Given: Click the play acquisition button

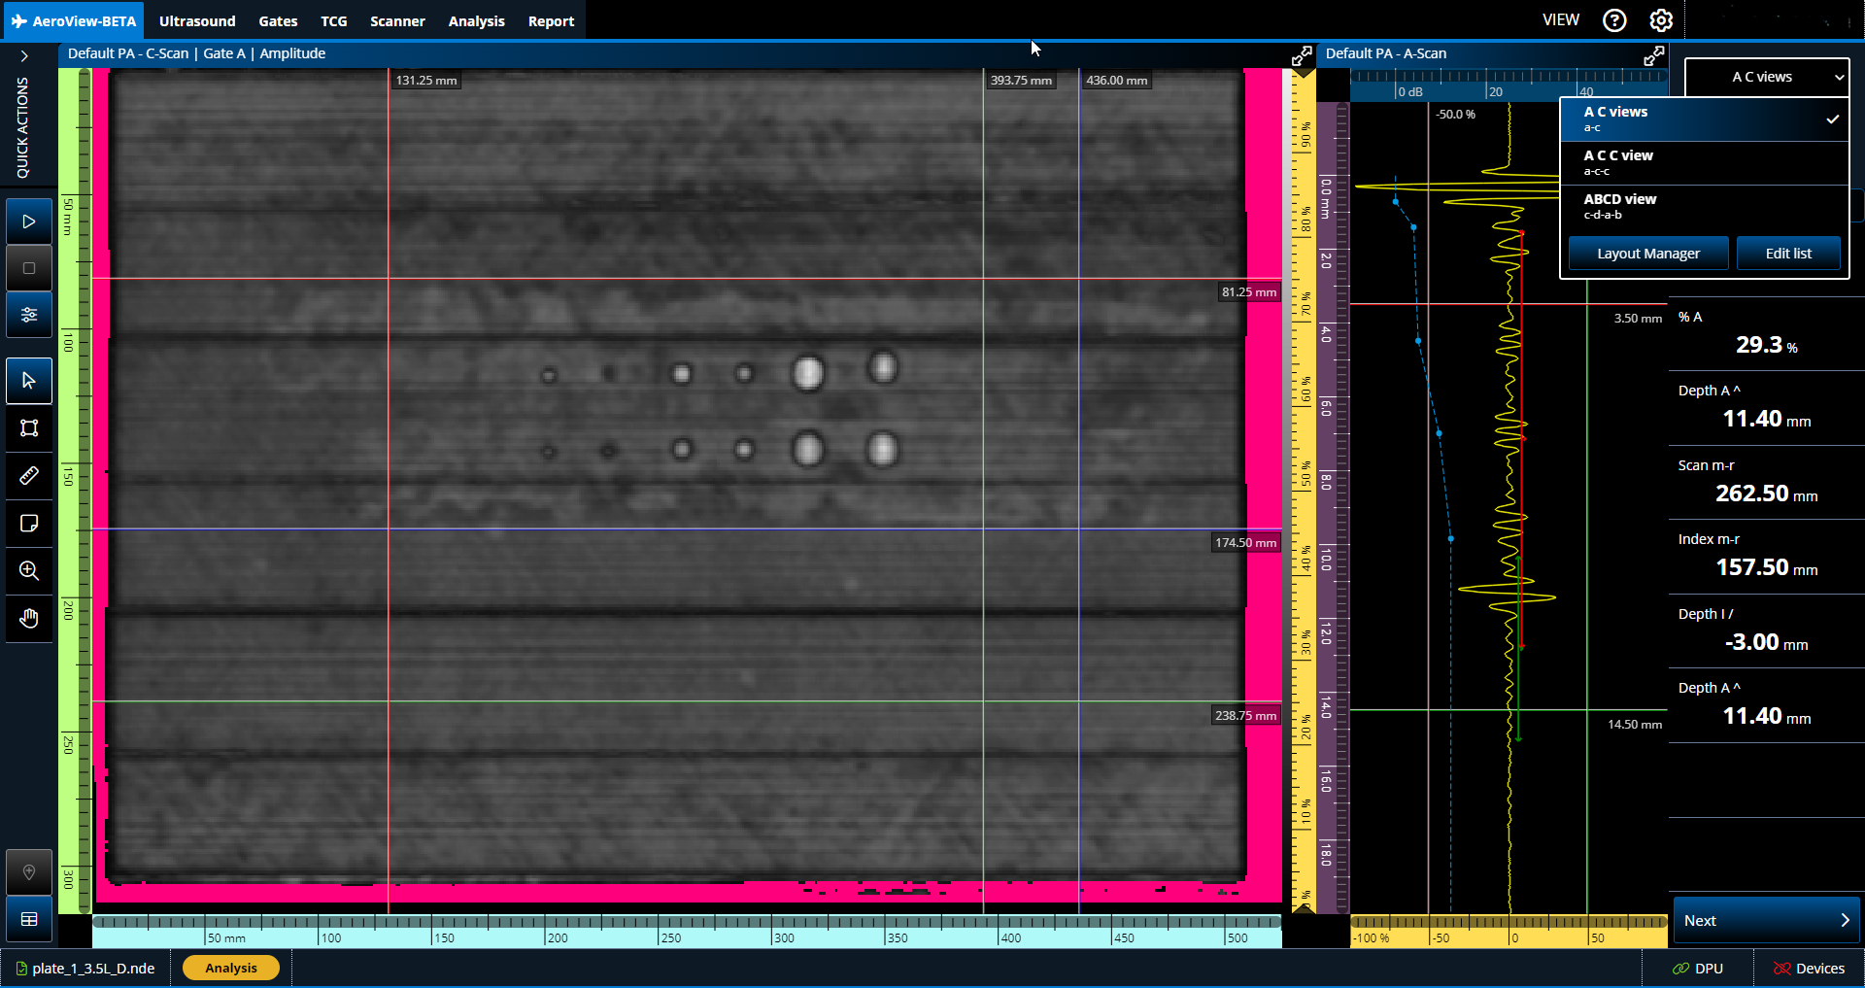Looking at the screenshot, I should click(29, 221).
